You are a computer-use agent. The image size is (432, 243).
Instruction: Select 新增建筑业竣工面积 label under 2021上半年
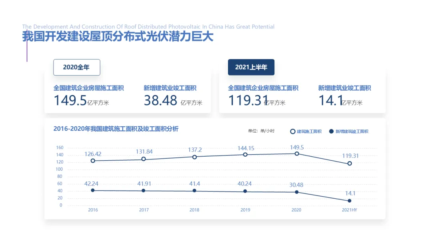coord(344,88)
